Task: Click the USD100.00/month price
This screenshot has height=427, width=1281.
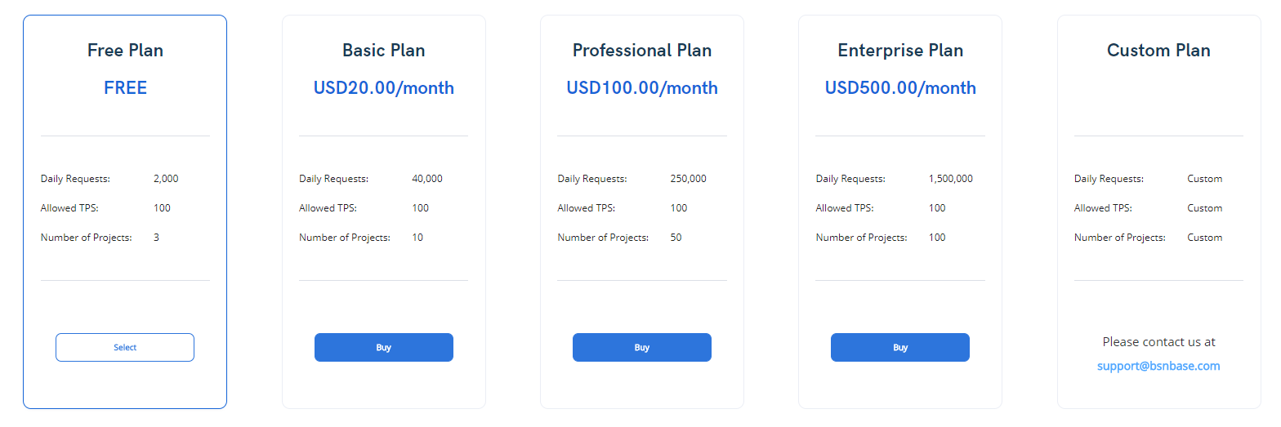Action: 642,87
